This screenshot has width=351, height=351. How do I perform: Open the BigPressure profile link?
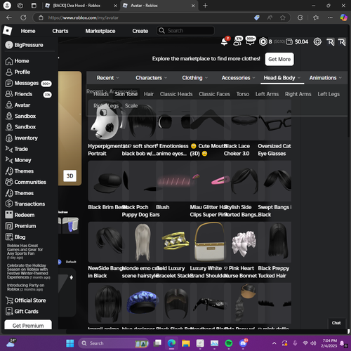tap(25, 45)
